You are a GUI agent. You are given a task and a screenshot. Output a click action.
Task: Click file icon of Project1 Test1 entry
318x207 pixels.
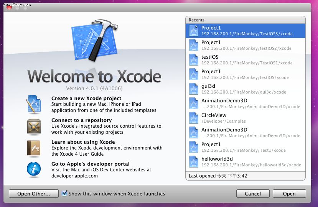point(194,147)
